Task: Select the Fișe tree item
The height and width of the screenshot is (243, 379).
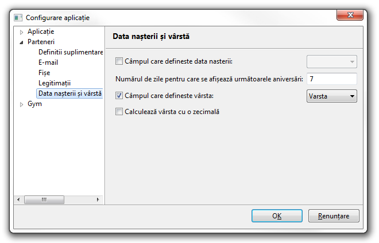Action: pos(44,73)
